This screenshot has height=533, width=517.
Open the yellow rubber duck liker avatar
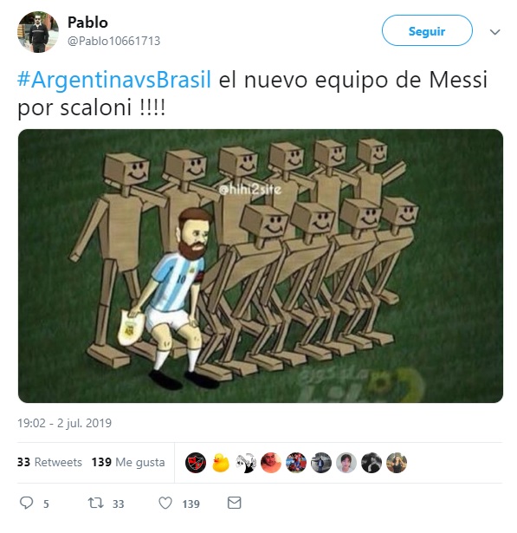(x=221, y=463)
